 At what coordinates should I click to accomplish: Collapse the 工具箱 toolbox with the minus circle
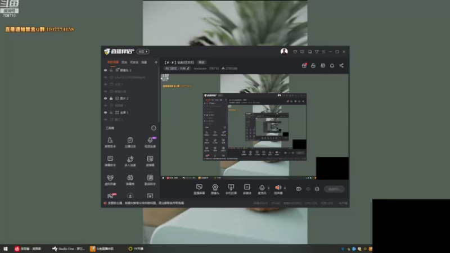(x=154, y=128)
